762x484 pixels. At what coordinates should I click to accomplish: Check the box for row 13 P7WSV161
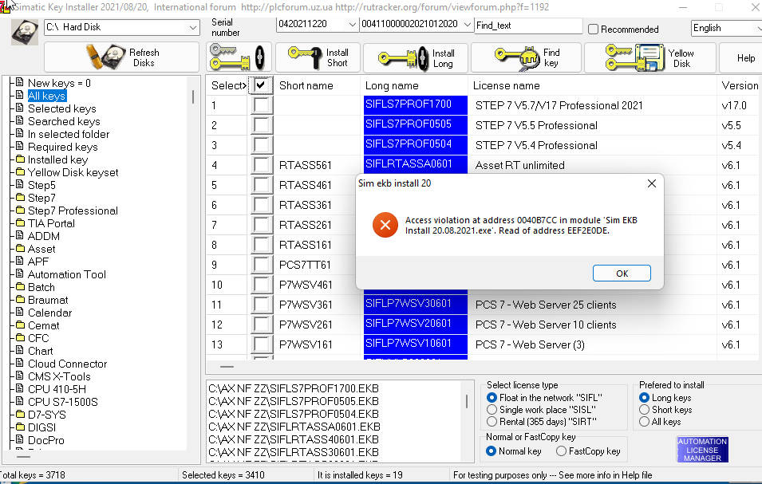click(x=261, y=344)
